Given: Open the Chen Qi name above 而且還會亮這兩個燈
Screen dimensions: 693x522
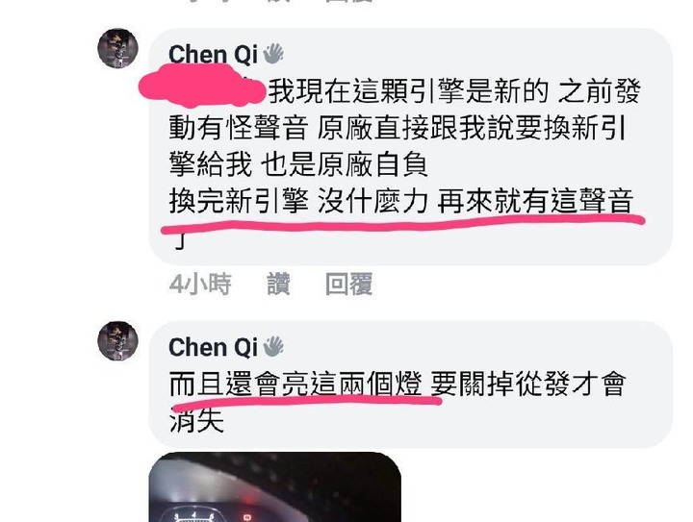Looking at the screenshot, I should [x=213, y=347].
